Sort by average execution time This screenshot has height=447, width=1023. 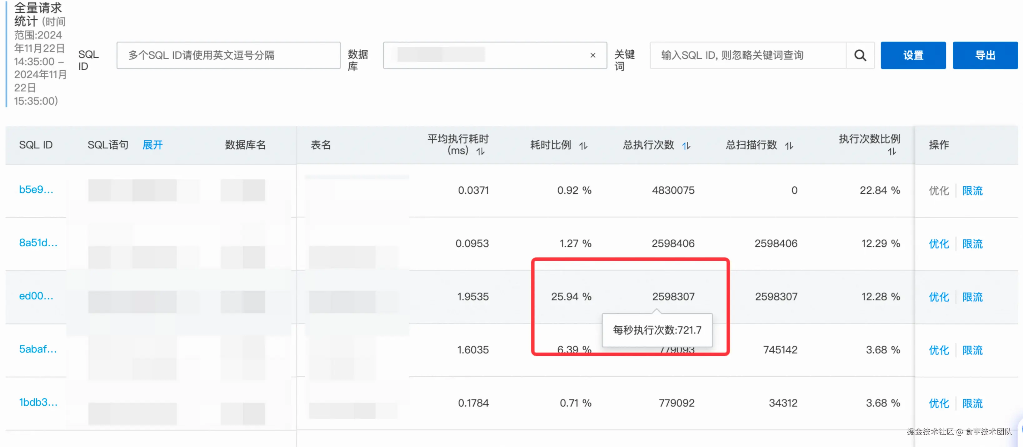(x=481, y=151)
